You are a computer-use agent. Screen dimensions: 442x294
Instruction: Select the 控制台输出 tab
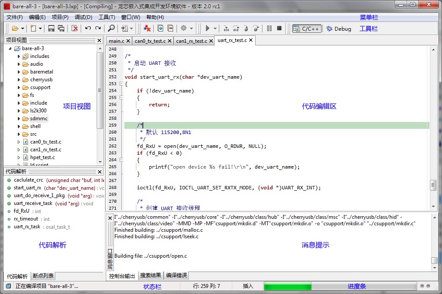pyautogui.click(x=122, y=276)
